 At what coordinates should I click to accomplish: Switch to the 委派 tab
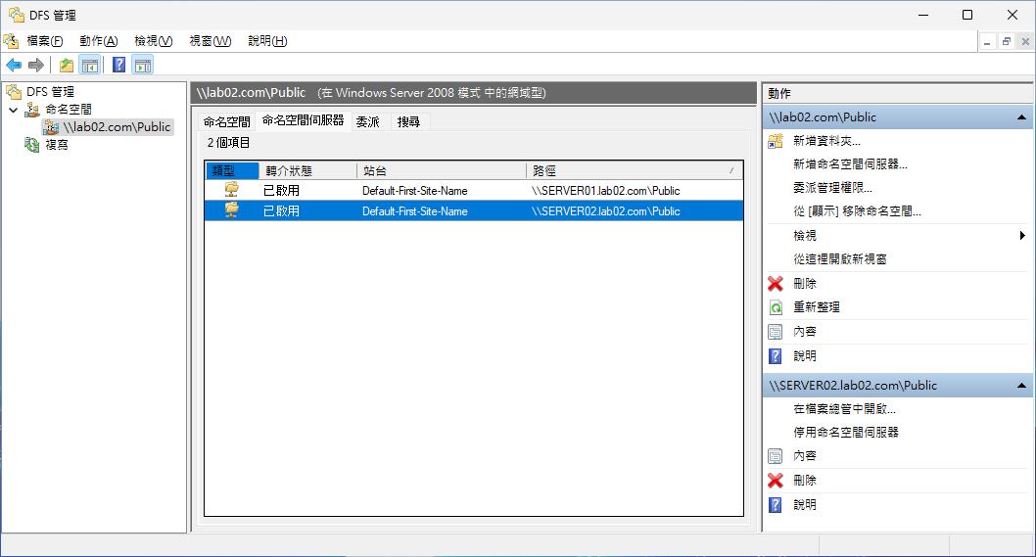(368, 121)
